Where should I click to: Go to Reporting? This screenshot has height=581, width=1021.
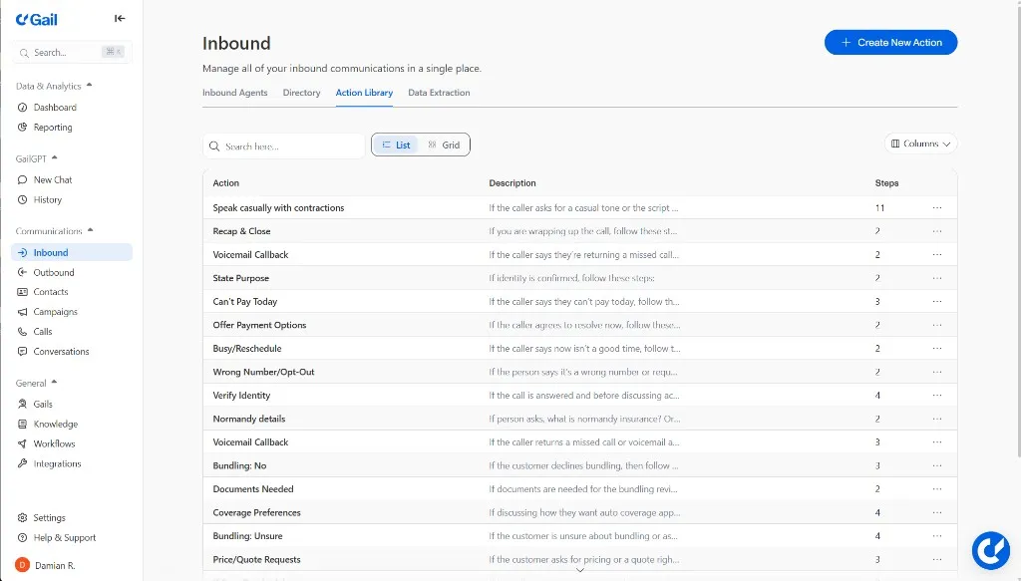click(53, 128)
